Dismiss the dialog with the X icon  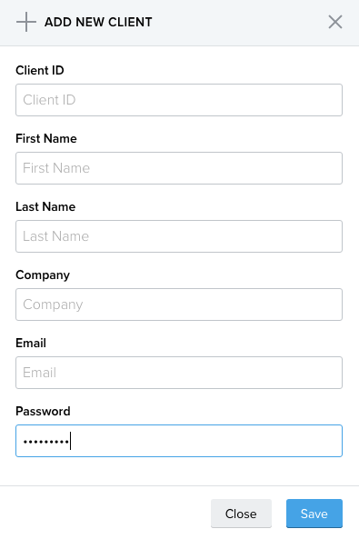(335, 22)
